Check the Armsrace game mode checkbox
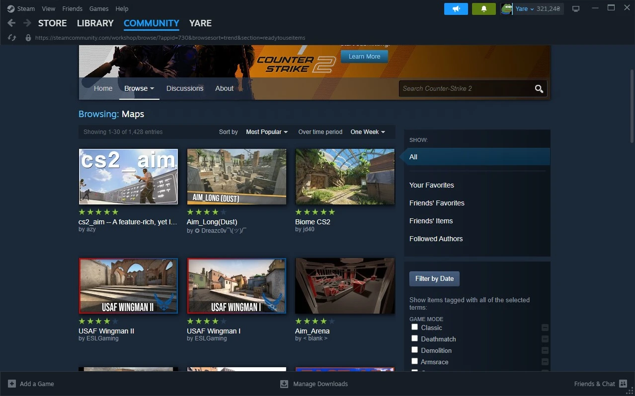Viewport: 635px width, 396px height. pyautogui.click(x=414, y=361)
